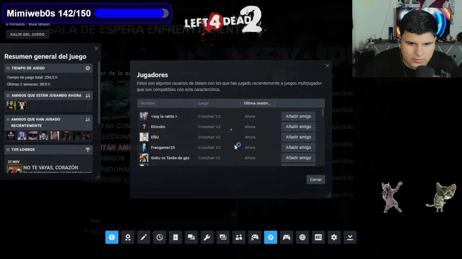
Task: Open the web browser globe icon
Action: 302,237
